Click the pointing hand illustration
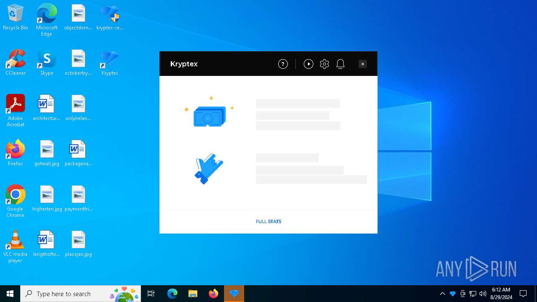This screenshot has height=302, width=537. (209, 169)
